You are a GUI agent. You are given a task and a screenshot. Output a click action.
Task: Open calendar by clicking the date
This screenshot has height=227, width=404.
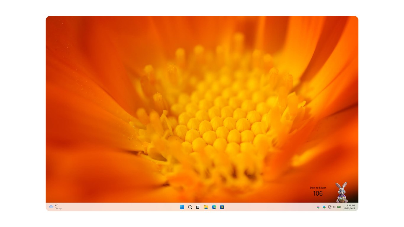[350, 208]
